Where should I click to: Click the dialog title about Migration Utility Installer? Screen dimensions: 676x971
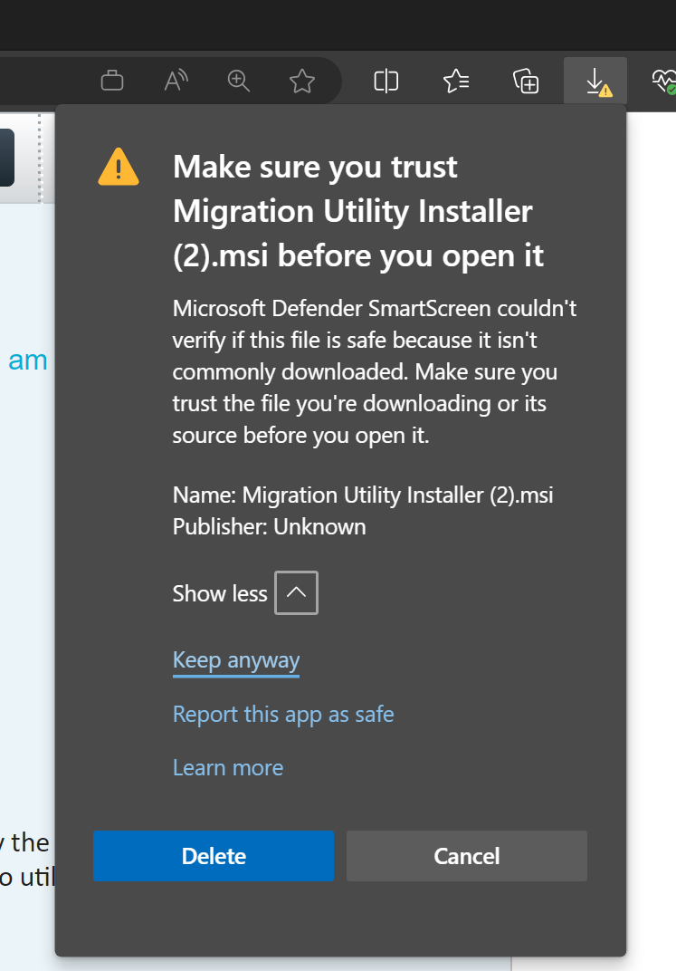[x=358, y=211]
